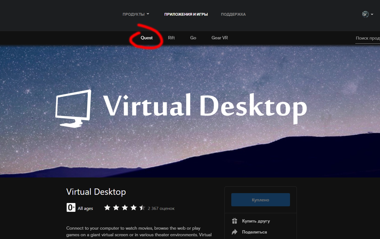Switch to the Rift tab

pyautogui.click(x=171, y=38)
